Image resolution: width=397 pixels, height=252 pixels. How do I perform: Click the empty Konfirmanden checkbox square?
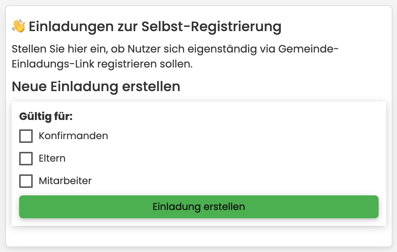click(x=26, y=136)
